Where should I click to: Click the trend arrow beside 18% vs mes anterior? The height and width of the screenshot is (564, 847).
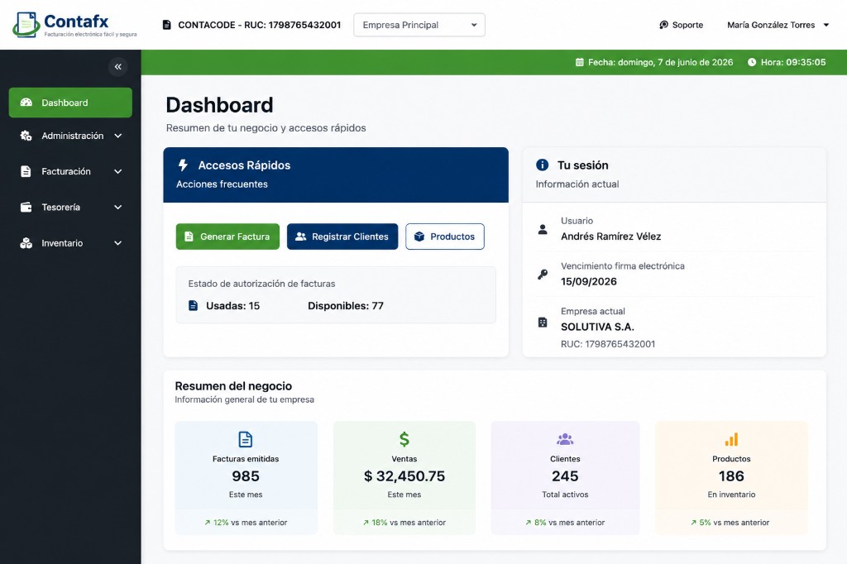(x=366, y=523)
